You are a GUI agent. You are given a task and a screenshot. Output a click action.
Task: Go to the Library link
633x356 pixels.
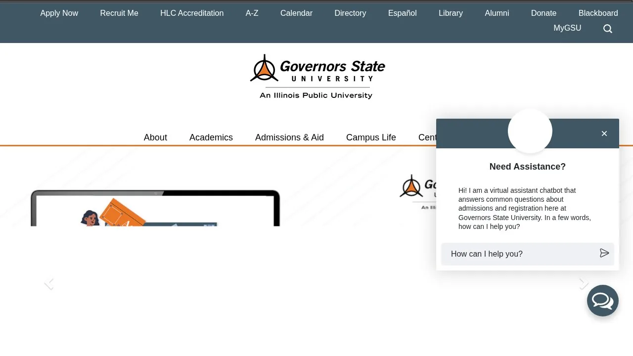(x=451, y=13)
